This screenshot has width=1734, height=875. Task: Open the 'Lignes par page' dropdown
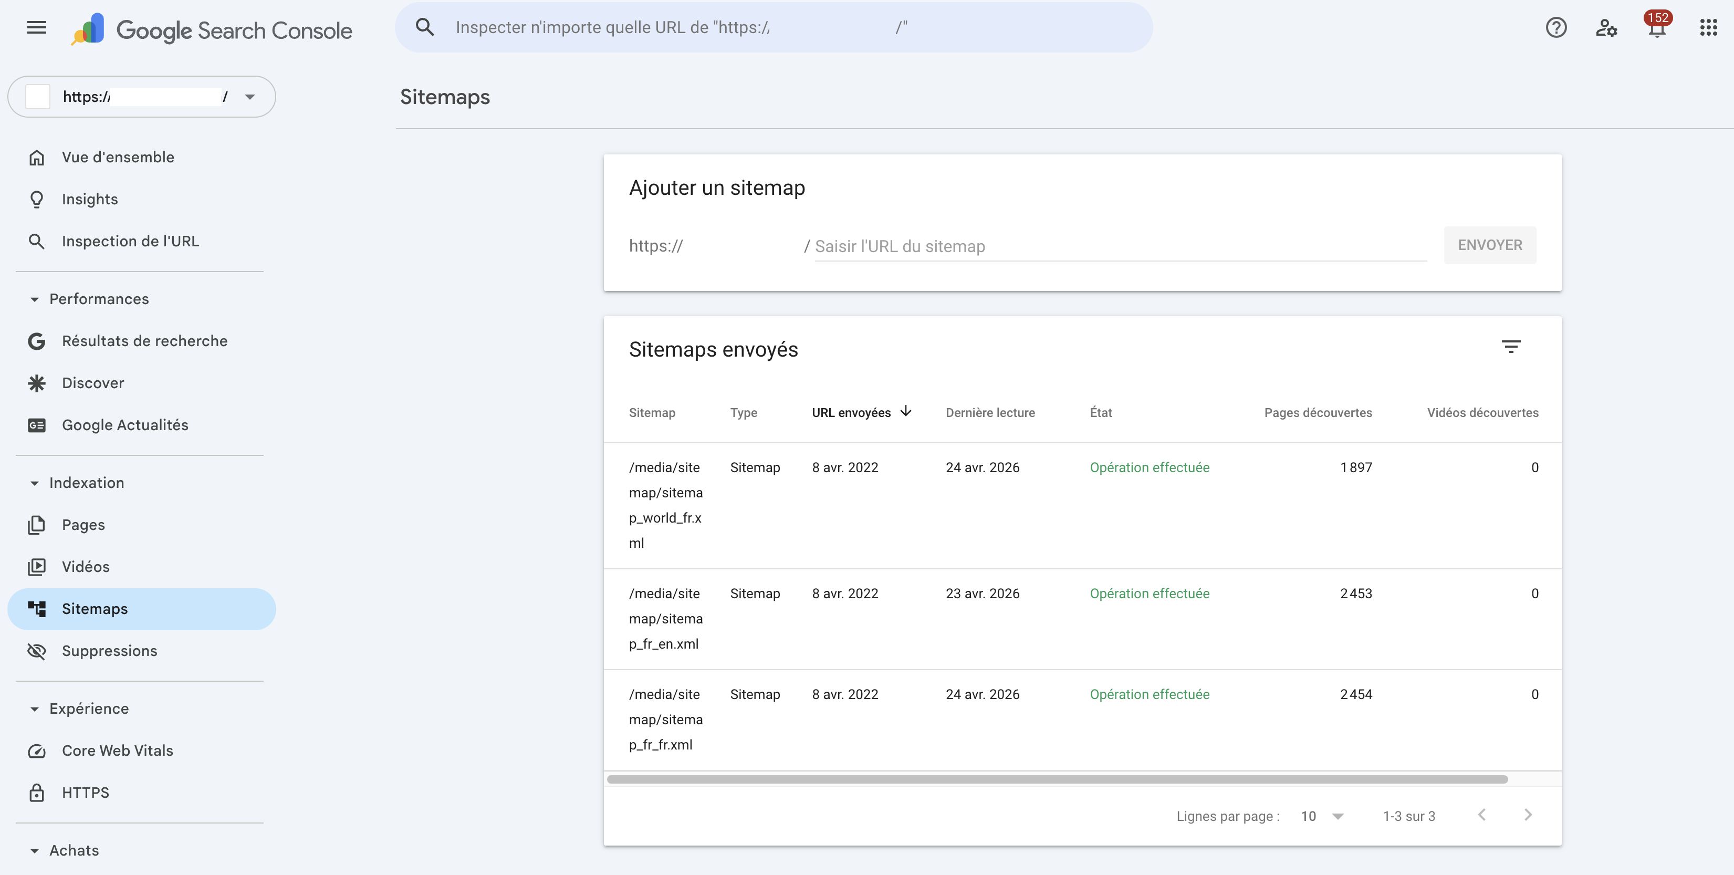[x=1323, y=816]
